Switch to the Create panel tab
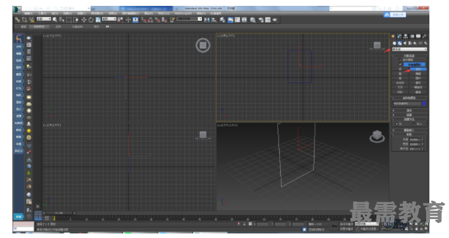The height and width of the screenshot is (238, 449). click(x=393, y=37)
